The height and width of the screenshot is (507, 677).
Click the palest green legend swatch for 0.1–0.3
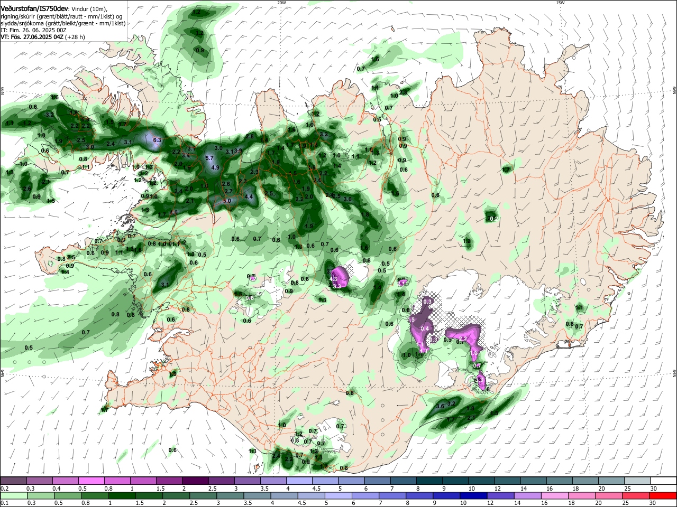point(14,496)
